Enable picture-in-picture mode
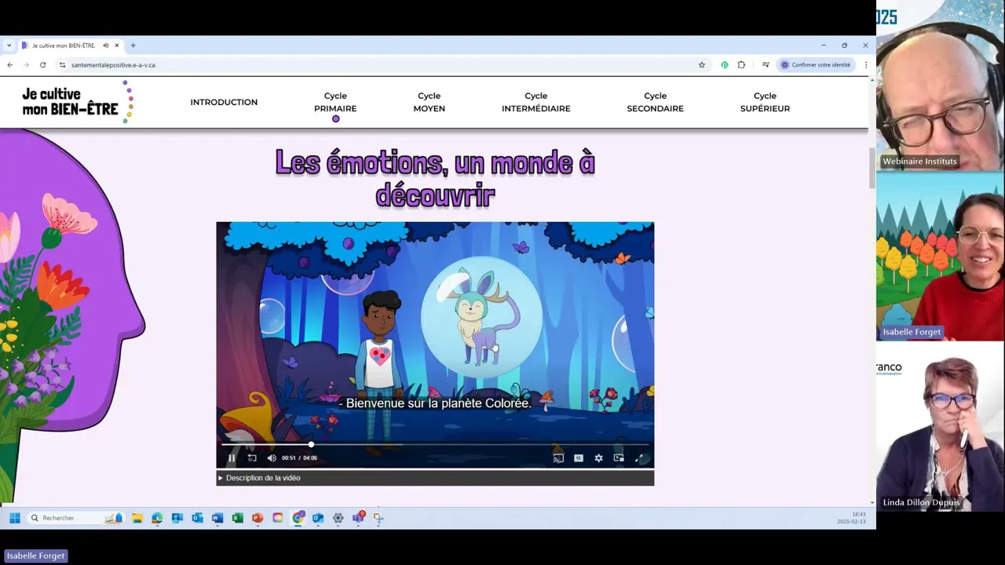The height and width of the screenshot is (565, 1005). [619, 458]
